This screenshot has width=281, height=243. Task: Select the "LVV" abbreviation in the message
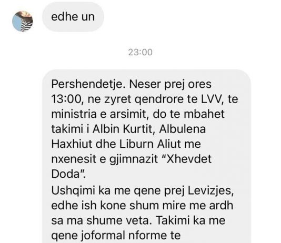(x=210, y=99)
